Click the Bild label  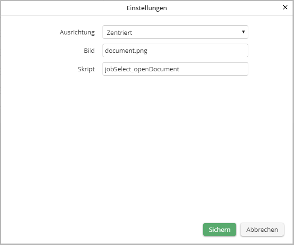click(x=89, y=51)
